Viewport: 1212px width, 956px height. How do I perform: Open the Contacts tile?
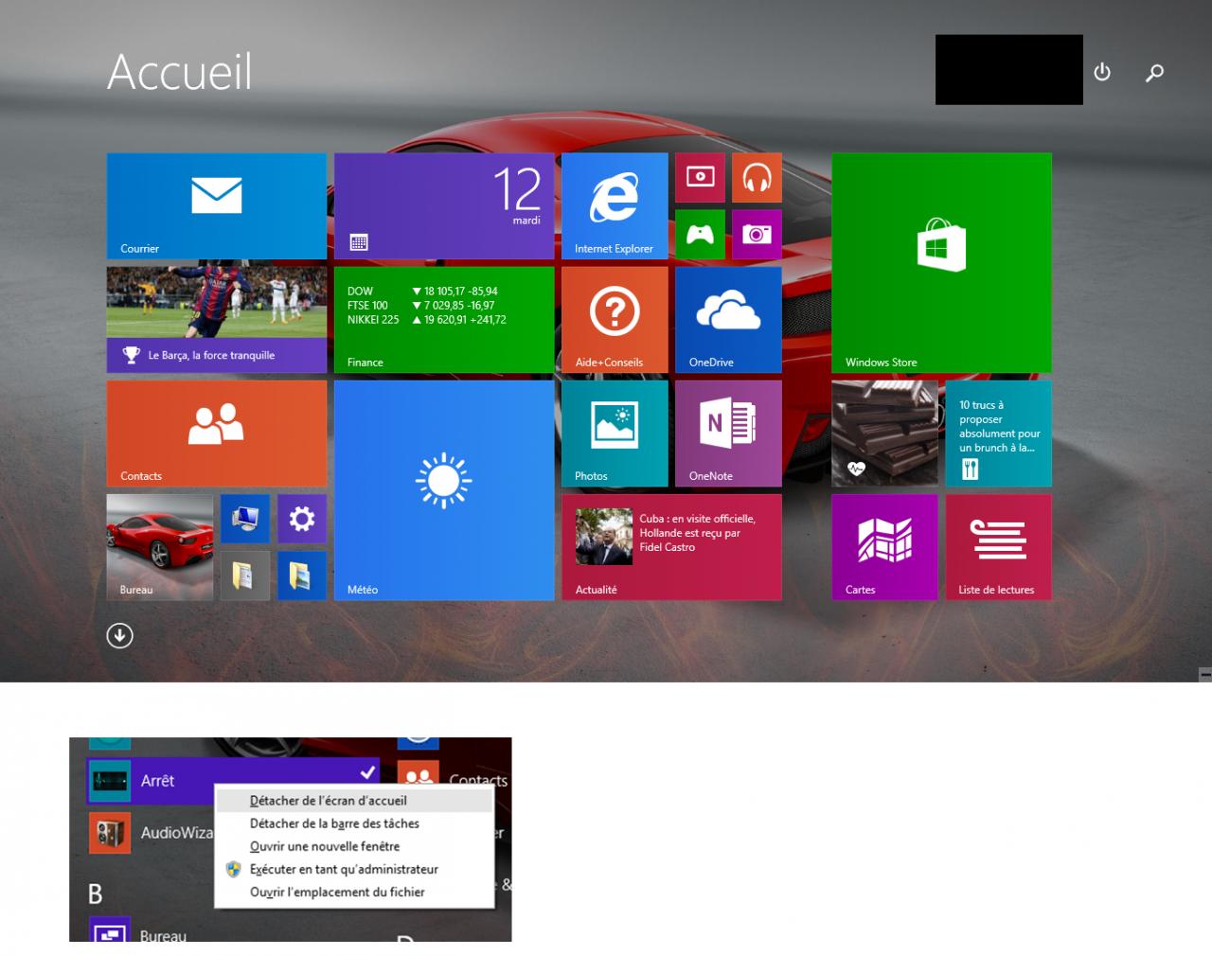point(217,434)
